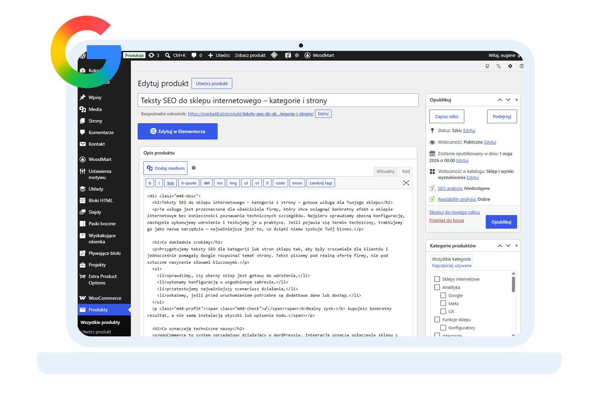Click the WoodMart logo in the admin bar

coord(307,55)
